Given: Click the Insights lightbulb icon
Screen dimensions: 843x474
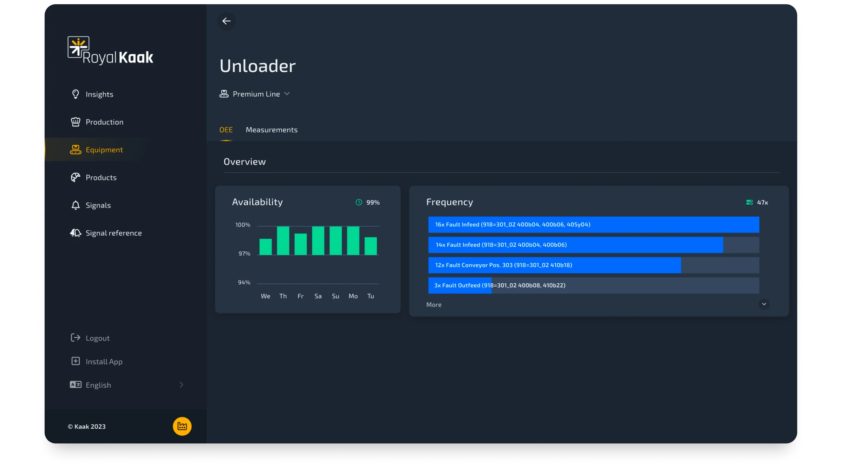Looking at the screenshot, I should tap(76, 94).
